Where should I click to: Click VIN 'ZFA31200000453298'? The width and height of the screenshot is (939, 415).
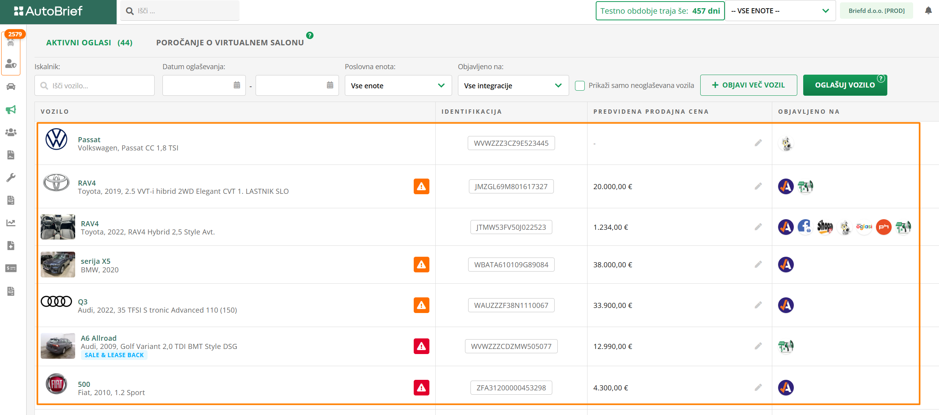point(511,388)
